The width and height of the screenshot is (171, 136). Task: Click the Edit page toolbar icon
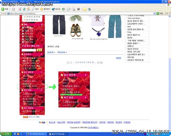(x=79, y=9)
